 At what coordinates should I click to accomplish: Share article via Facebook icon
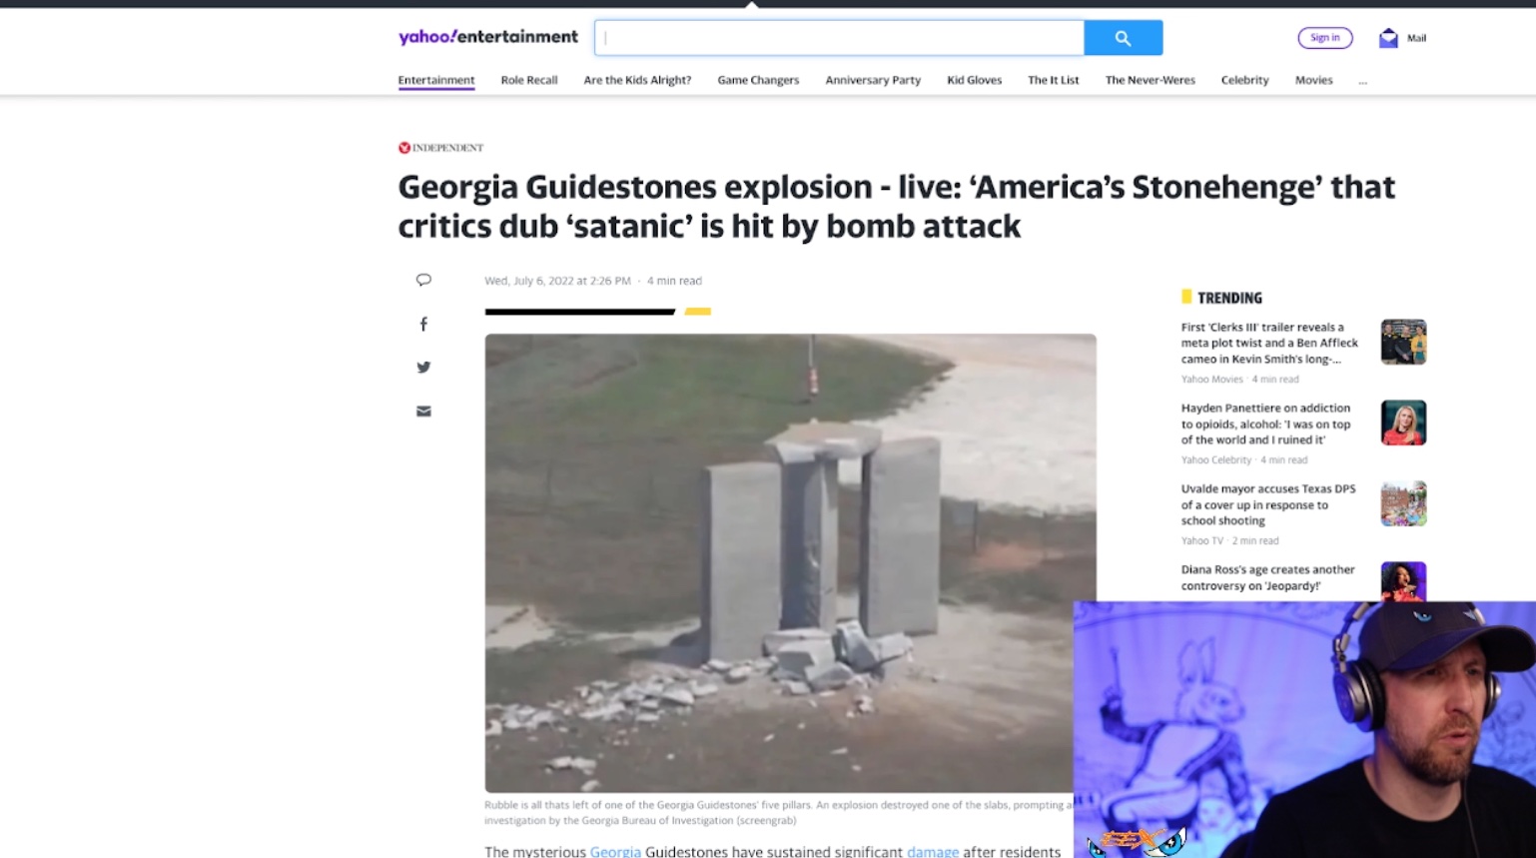pyautogui.click(x=423, y=325)
